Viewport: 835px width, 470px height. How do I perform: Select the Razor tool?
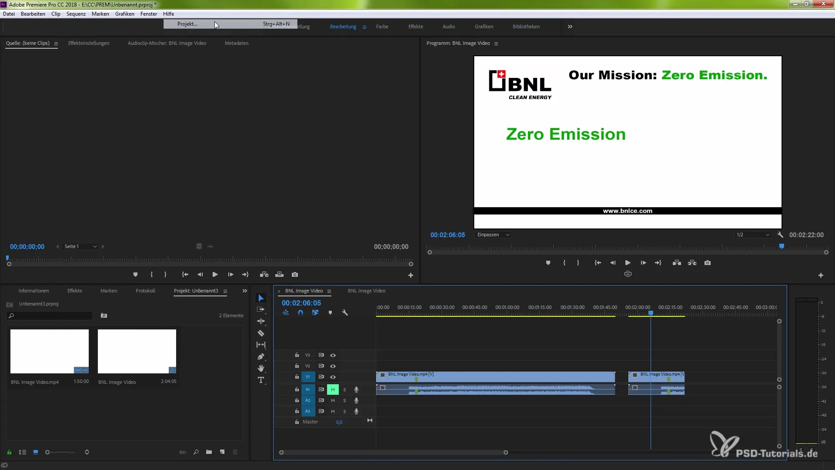click(x=261, y=333)
